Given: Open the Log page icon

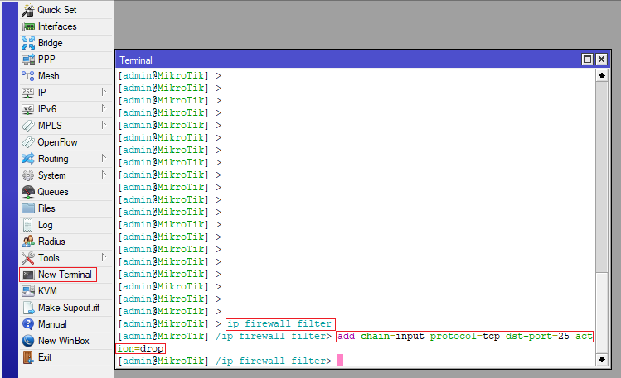Looking at the screenshot, I should [27, 225].
